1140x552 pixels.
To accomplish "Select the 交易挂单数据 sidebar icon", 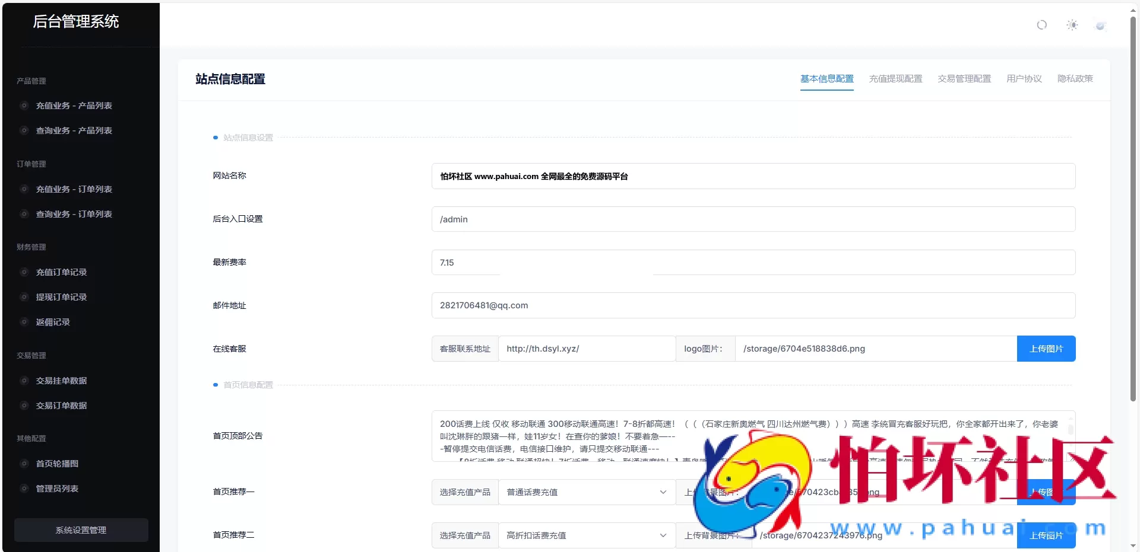I will click(24, 381).
